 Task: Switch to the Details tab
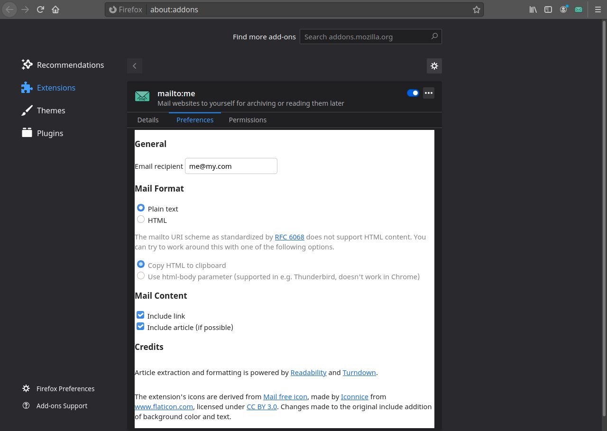point(148,119)
